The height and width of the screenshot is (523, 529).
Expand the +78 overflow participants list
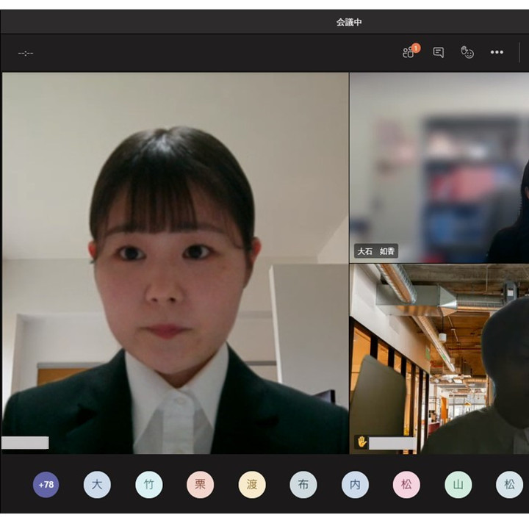46,485
